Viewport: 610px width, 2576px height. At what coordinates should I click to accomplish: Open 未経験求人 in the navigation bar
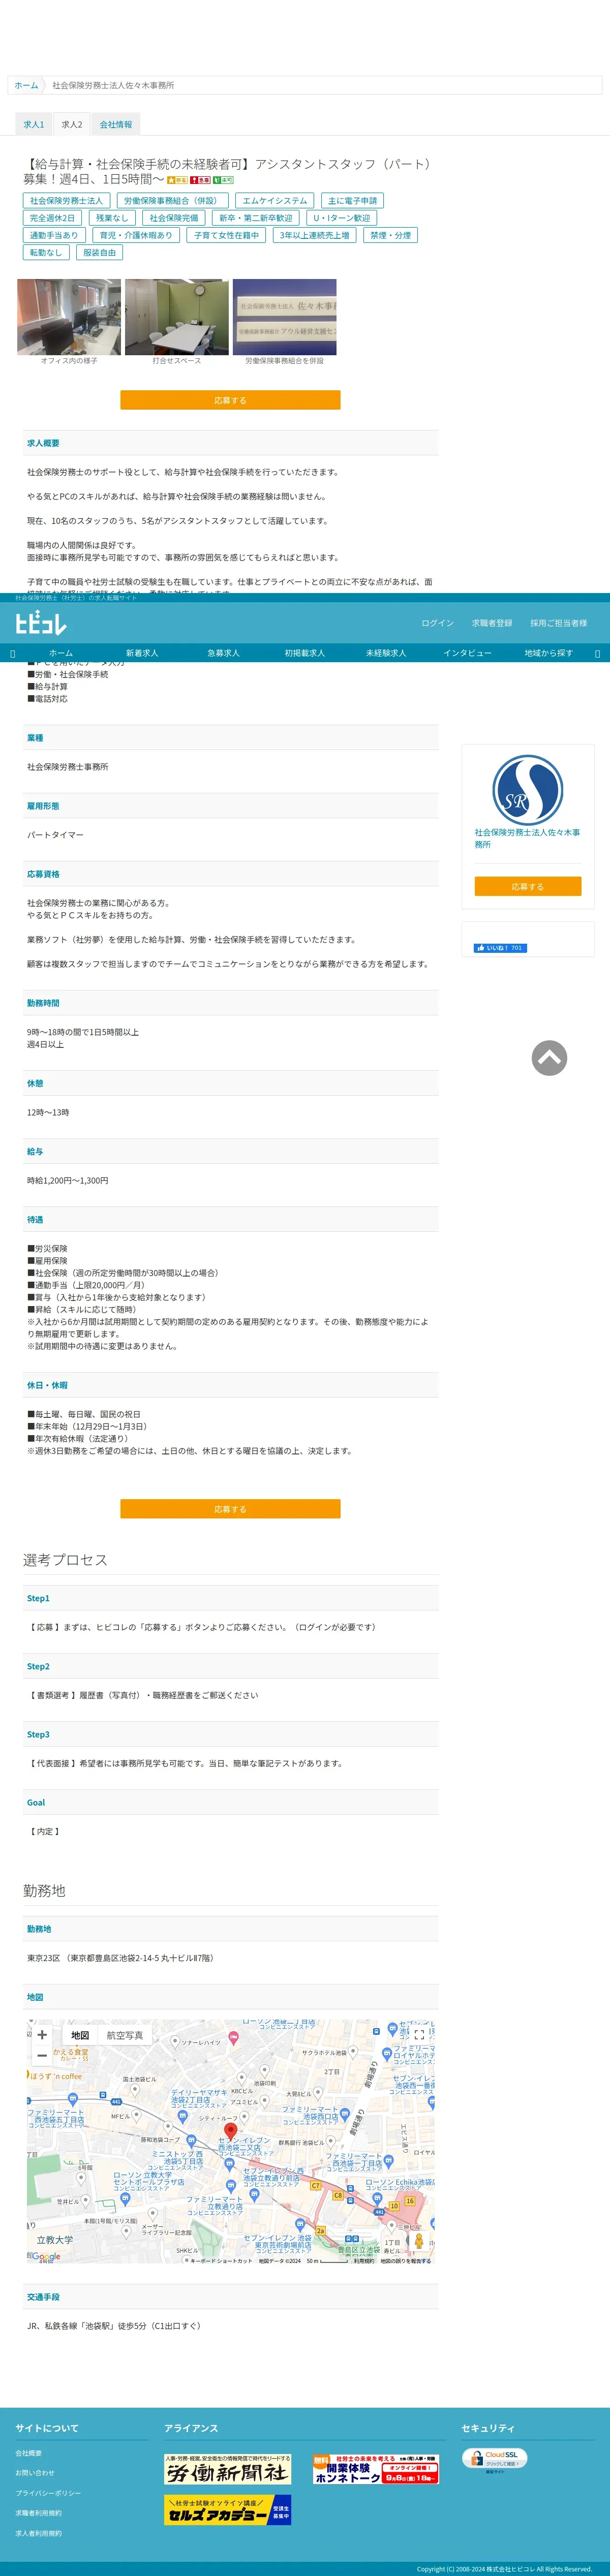(386, 653)
